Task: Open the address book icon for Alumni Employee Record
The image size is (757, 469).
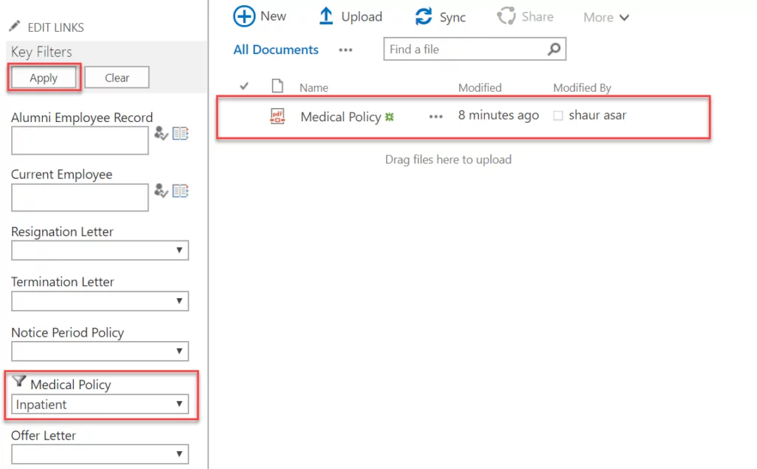Action: [180, 133]
